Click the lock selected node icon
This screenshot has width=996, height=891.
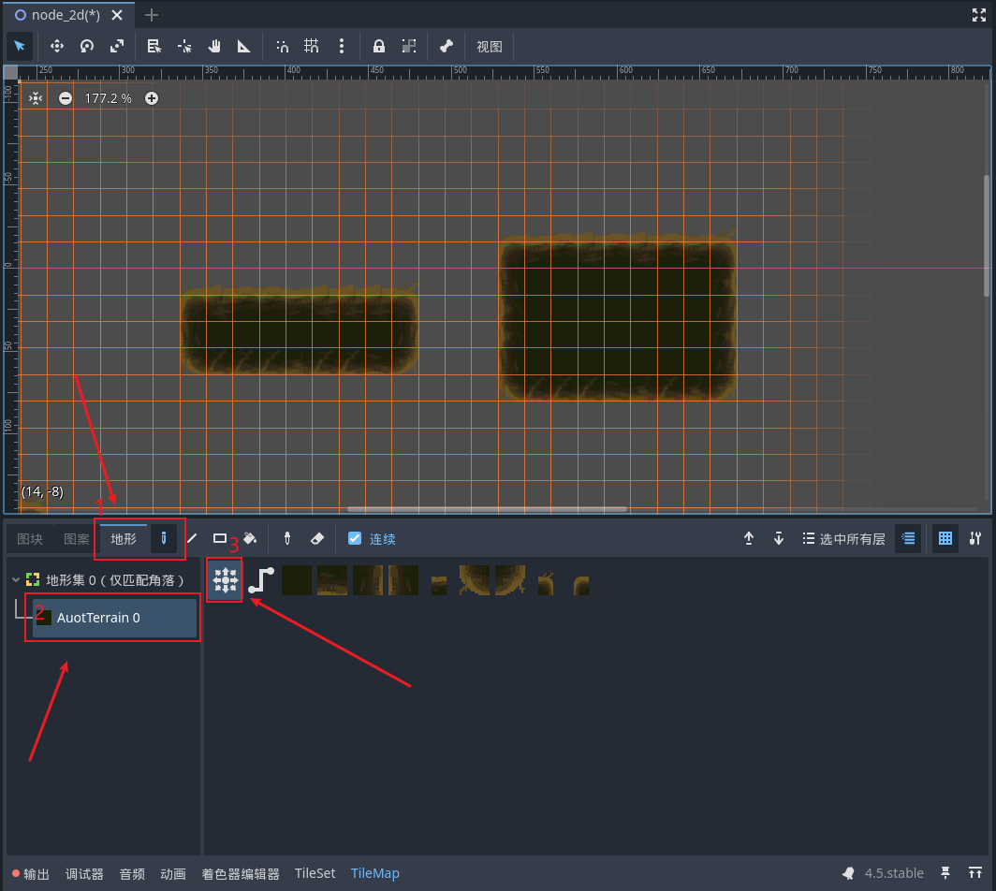[379, 46]
